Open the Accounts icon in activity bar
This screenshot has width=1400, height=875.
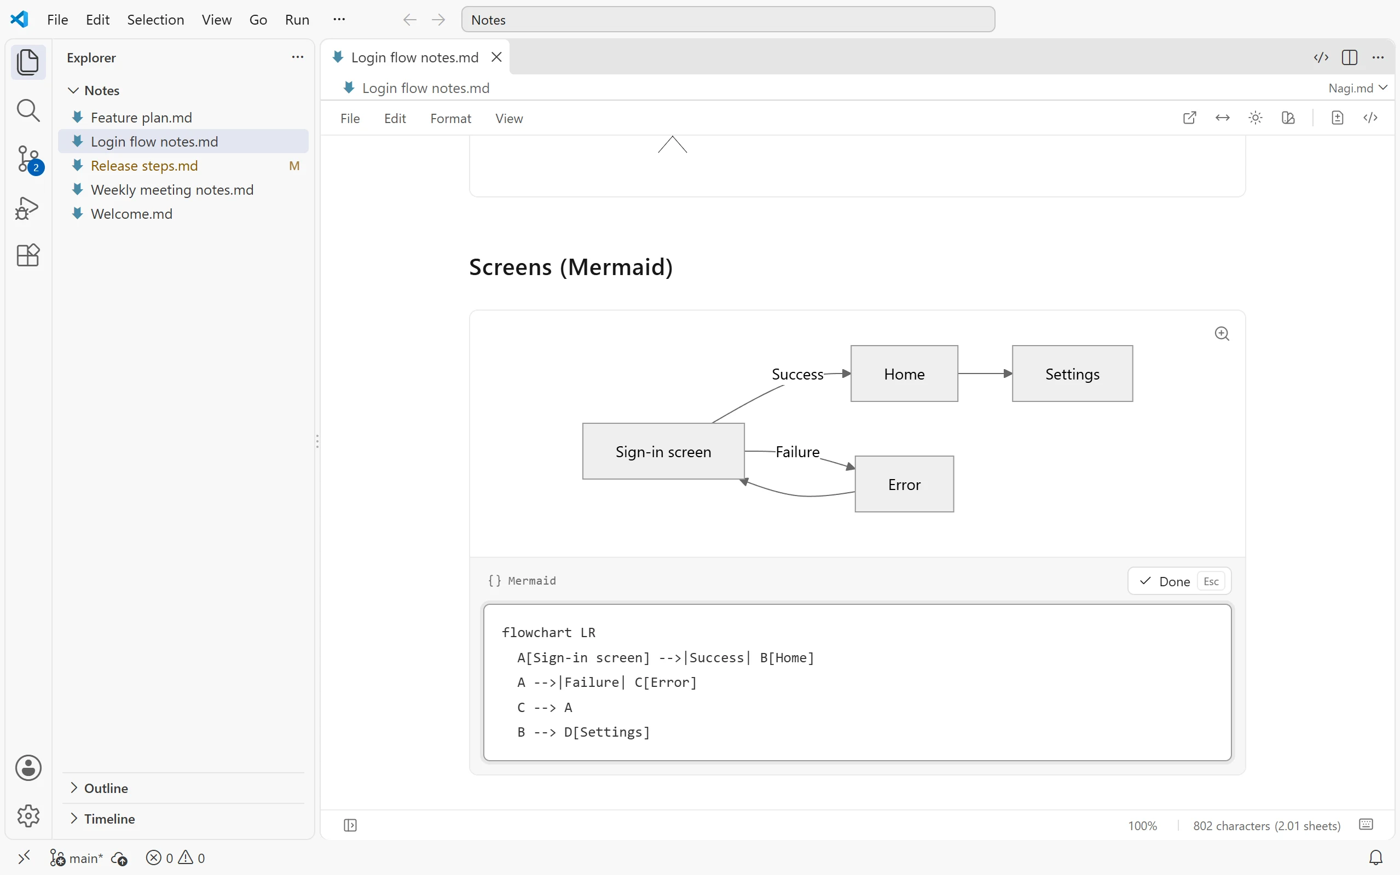pos(28,768)
